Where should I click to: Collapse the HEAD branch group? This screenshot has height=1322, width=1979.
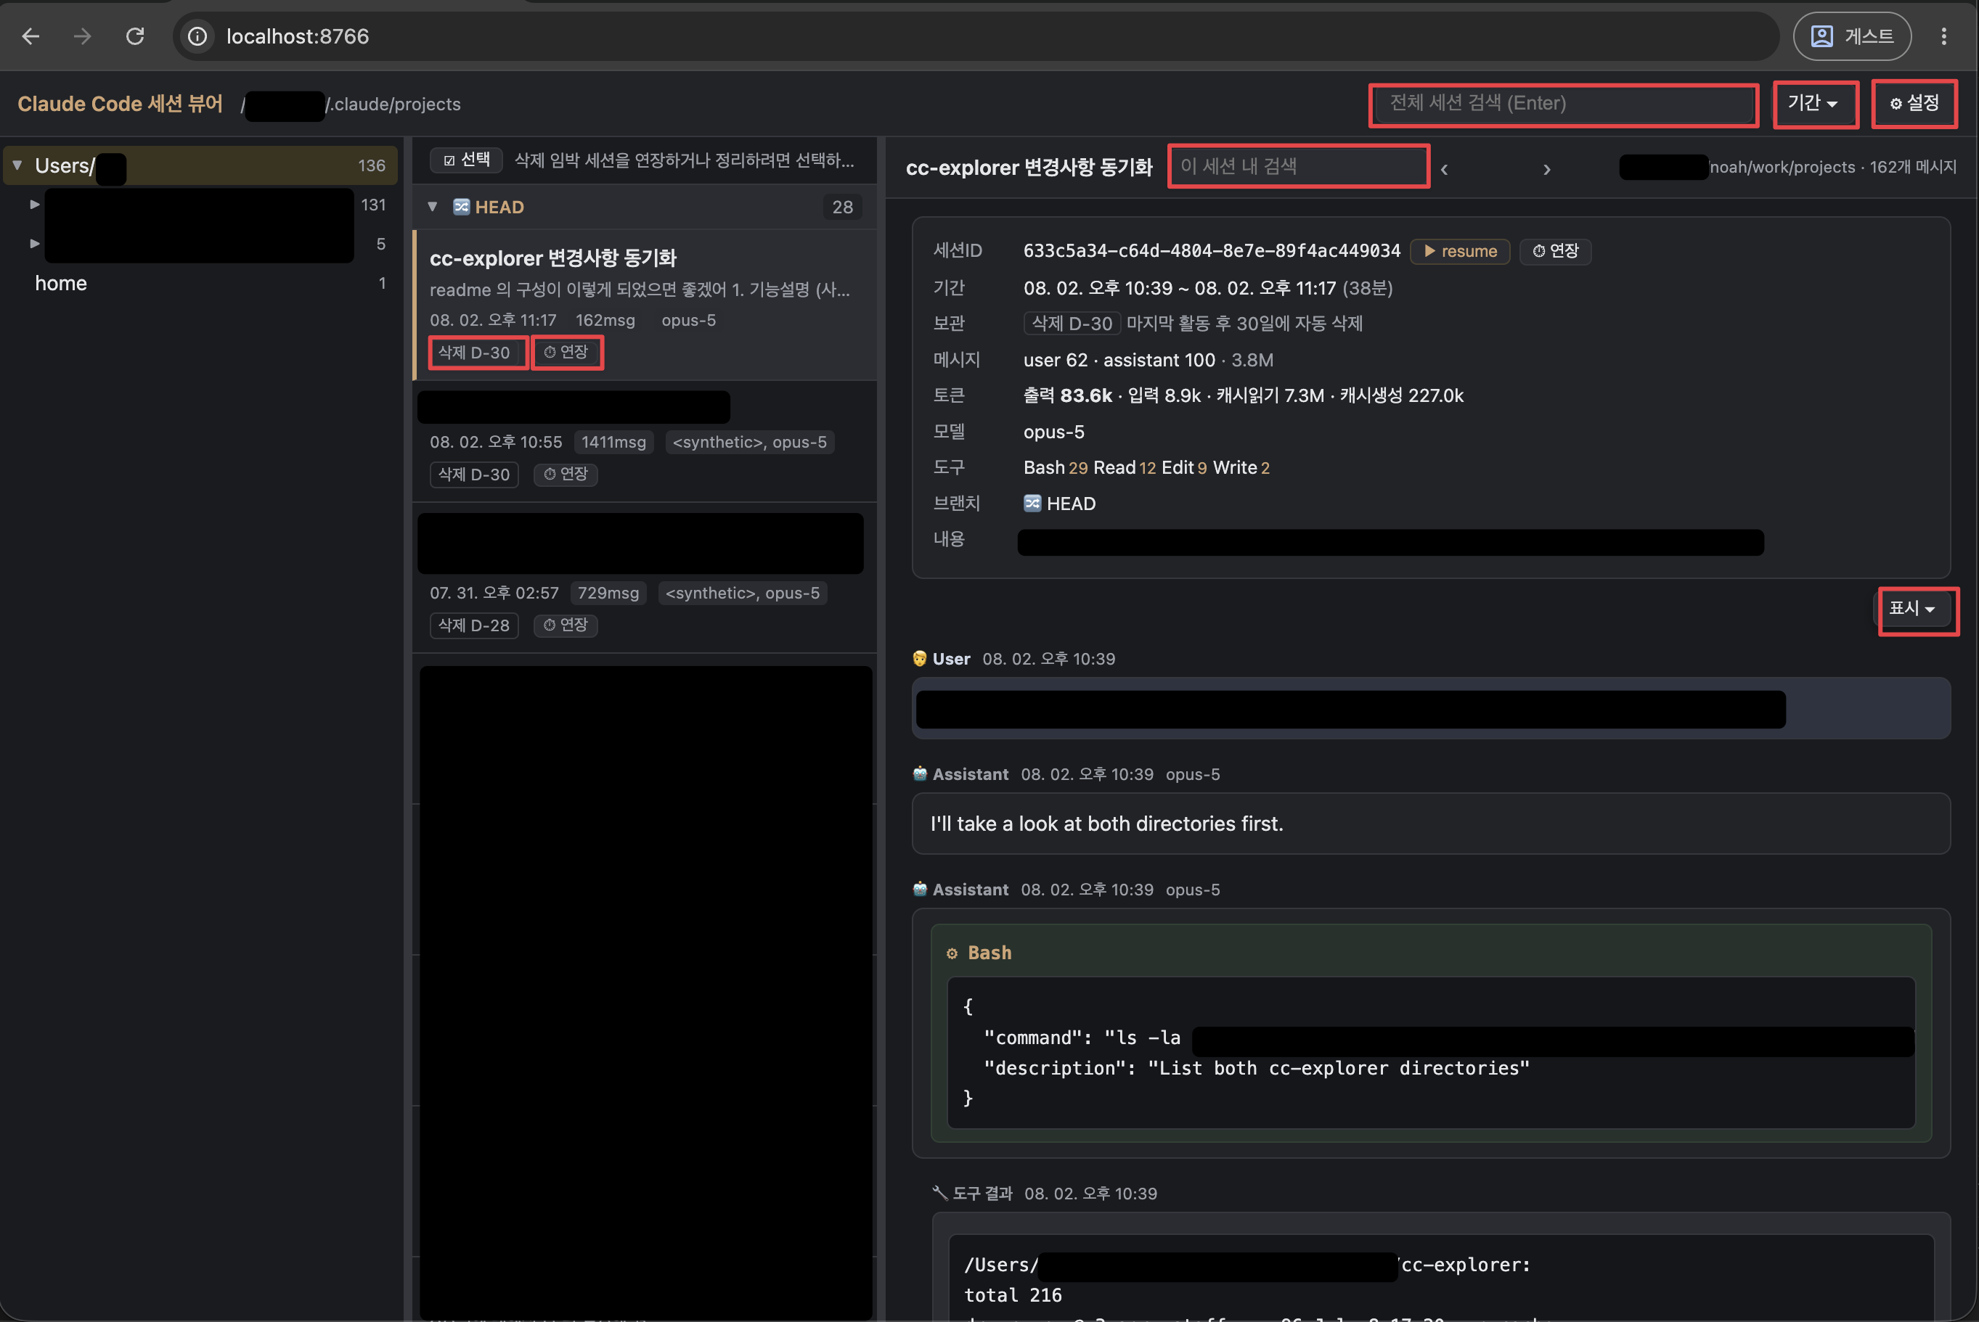433,207
